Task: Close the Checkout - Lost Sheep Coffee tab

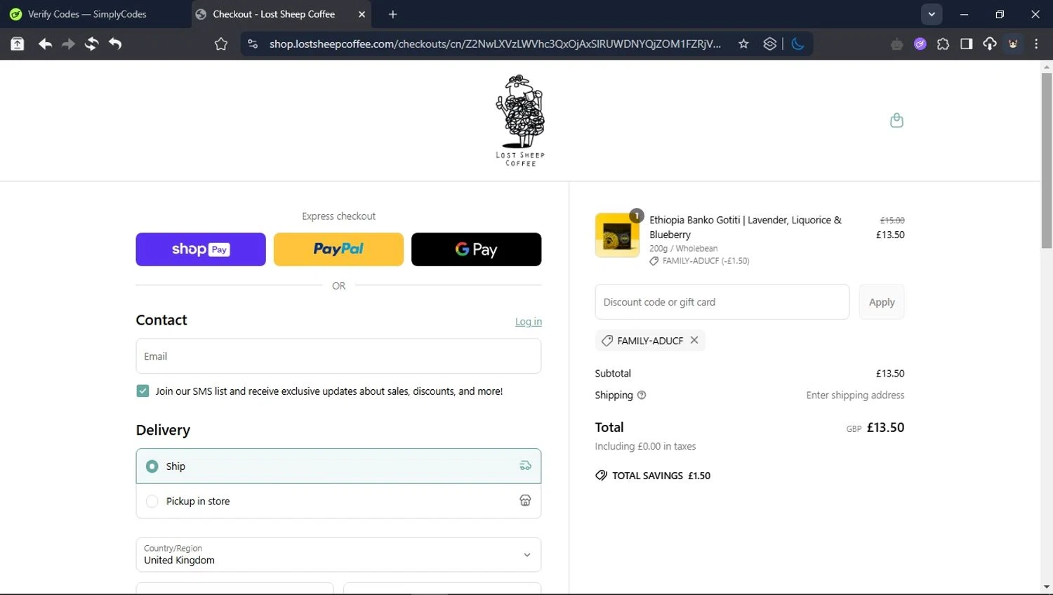Action: pyautogui.click(x=362, y=14)
